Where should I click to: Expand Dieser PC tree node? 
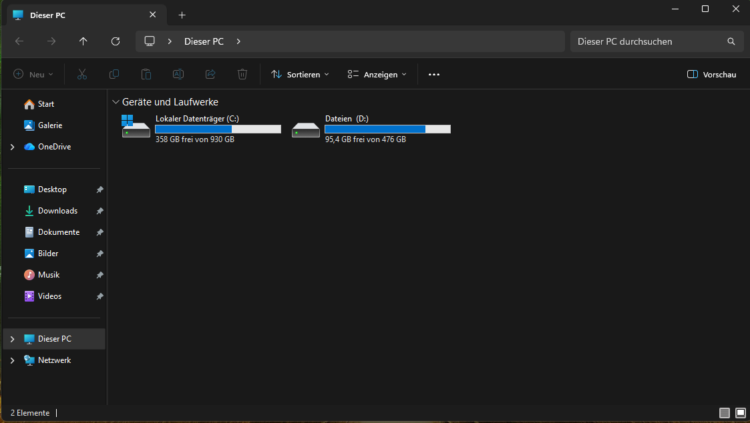pos(13,340)
